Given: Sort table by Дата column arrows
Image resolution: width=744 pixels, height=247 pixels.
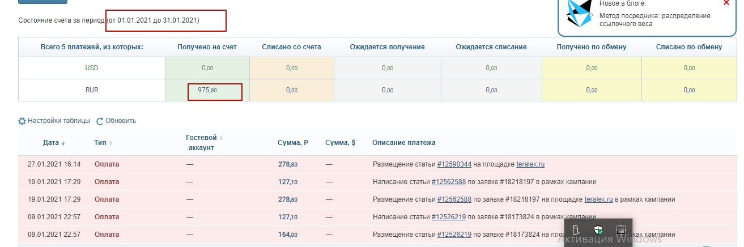Looking at the screenshot, I should 63,143.
